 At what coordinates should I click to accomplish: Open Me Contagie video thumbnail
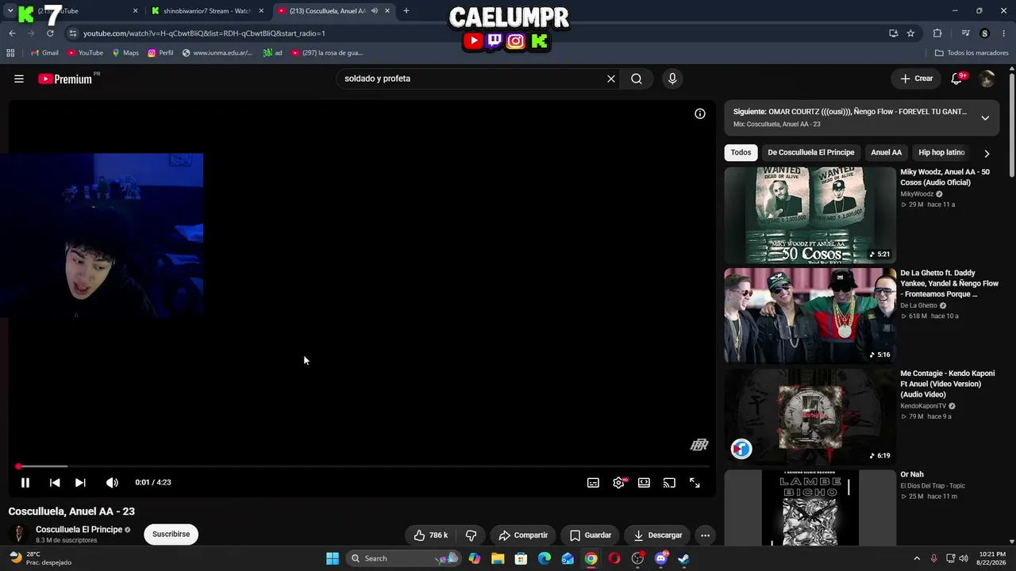(810, 416)
